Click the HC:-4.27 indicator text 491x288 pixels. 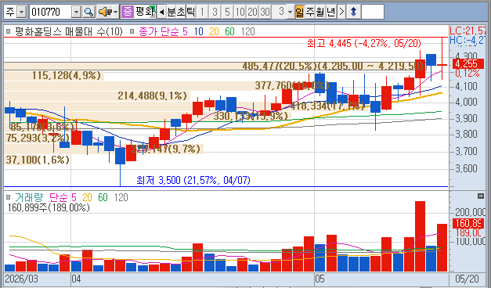tap(468, 40)
